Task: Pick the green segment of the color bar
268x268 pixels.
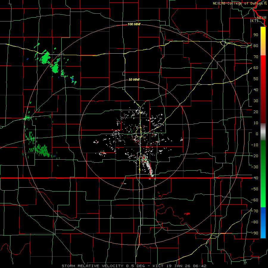Action: 263,174
